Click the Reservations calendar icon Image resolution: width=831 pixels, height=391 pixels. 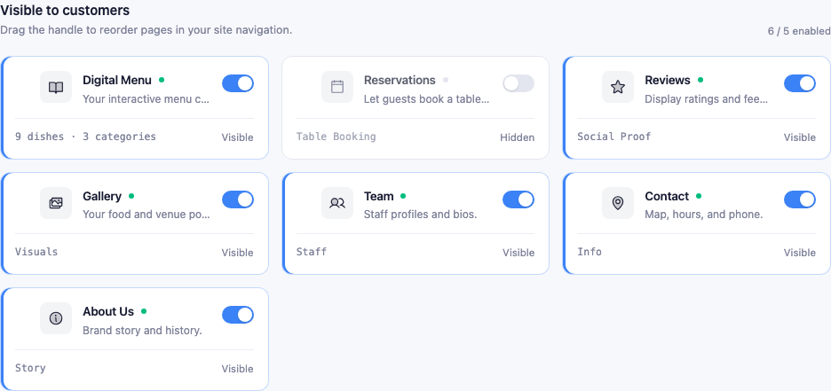[337, 87]
